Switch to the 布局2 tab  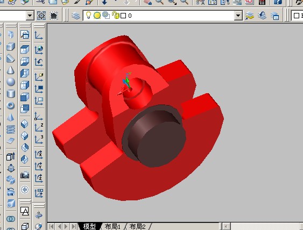tap(137, 226)
